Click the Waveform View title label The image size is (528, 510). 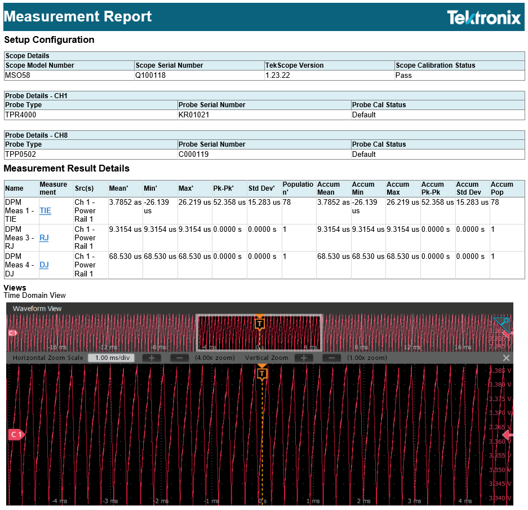pos(37,309)
